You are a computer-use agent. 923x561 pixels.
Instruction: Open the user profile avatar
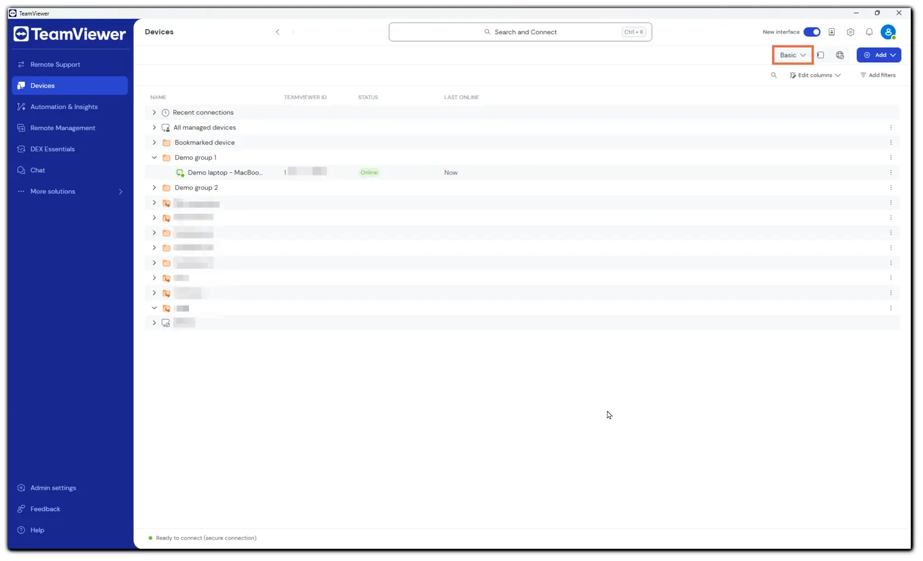coord(888,32)
